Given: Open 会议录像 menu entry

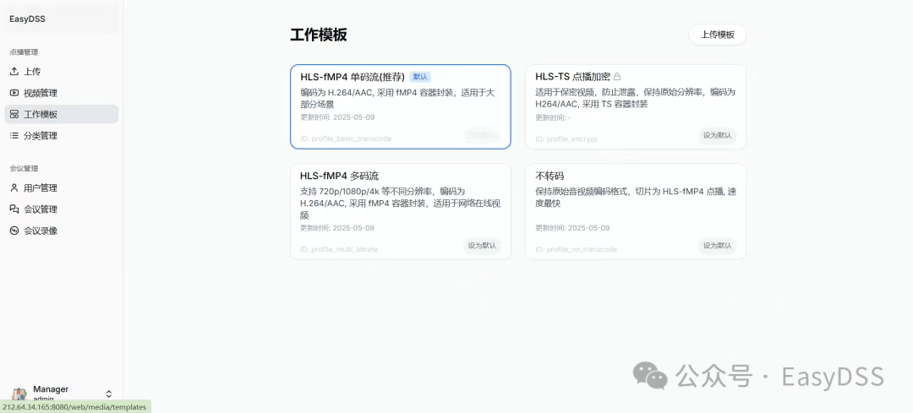Looking at the screenshot, I should coord(40,231).
